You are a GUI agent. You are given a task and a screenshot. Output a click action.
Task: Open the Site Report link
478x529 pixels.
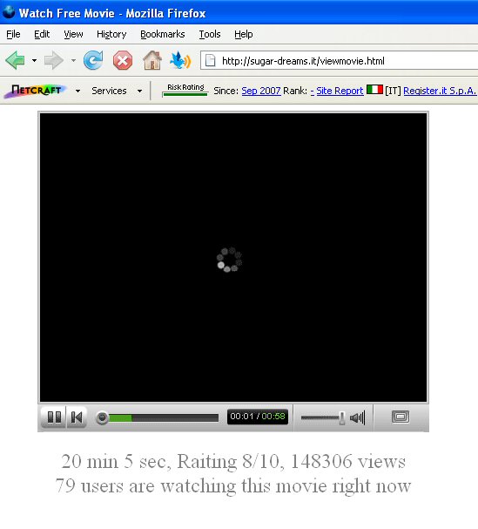point(340,91)
